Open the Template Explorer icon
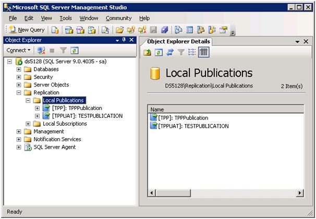The image size is (316, 219). 212,30
